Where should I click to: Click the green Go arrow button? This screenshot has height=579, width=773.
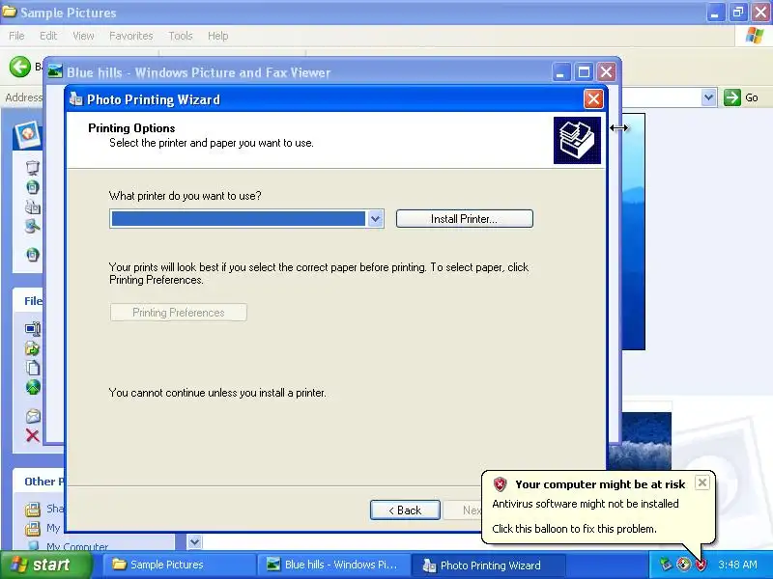pyautogui.click(x=732, y=97)
